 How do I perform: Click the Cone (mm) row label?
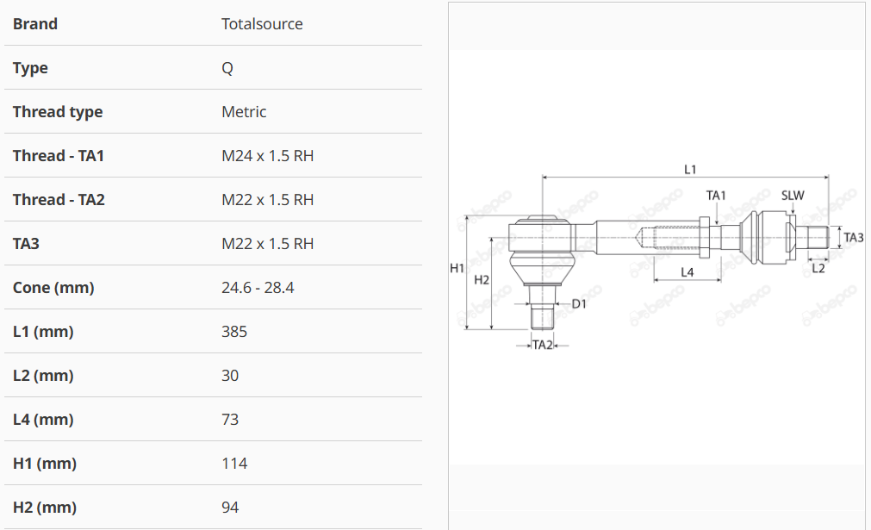click(x=53, y=288)
